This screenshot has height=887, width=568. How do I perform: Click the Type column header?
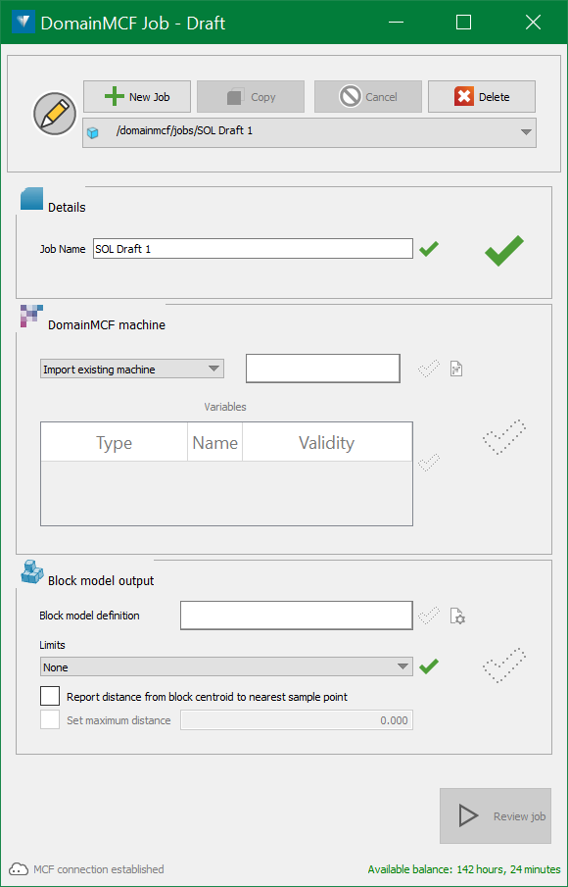click(x=115, y=442)
